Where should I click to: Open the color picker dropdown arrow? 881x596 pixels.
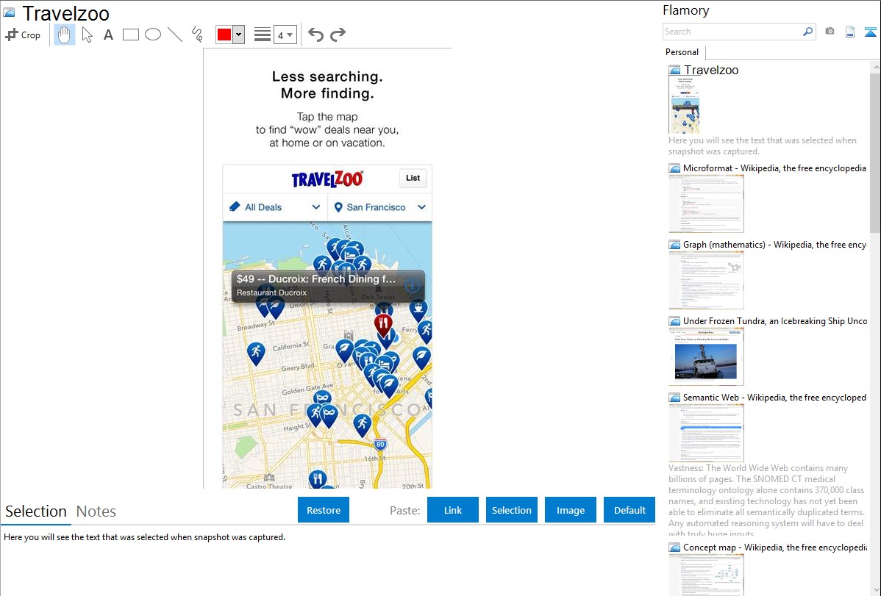coord(239,35)
